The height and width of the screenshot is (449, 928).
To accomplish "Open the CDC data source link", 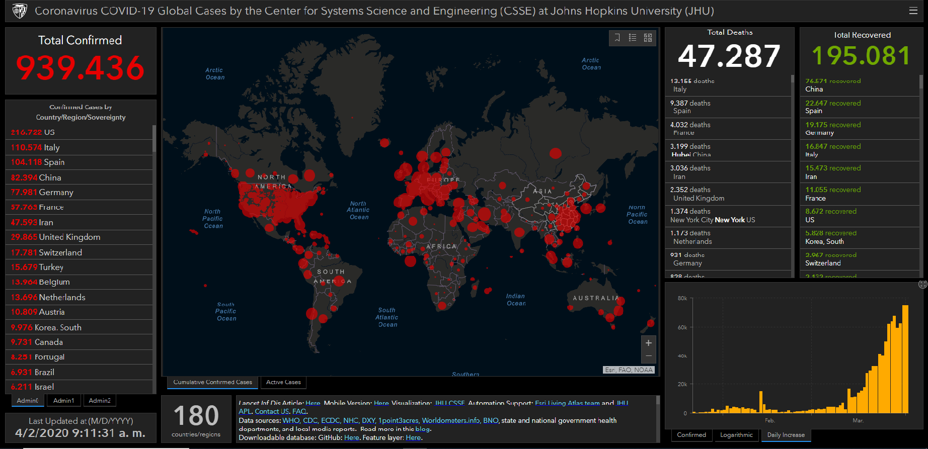I will tap(310, 420).
